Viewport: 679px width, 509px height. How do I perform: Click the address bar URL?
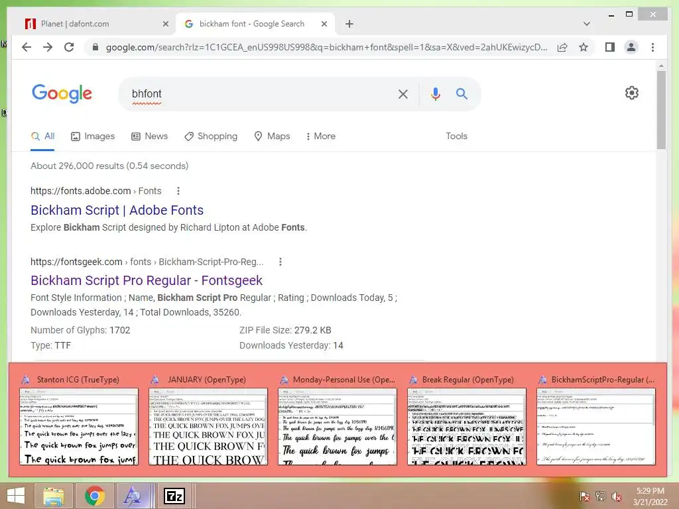coord(326,47)
